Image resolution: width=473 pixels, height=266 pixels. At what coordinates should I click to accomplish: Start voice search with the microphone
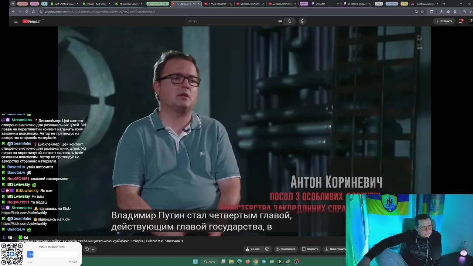302,21
